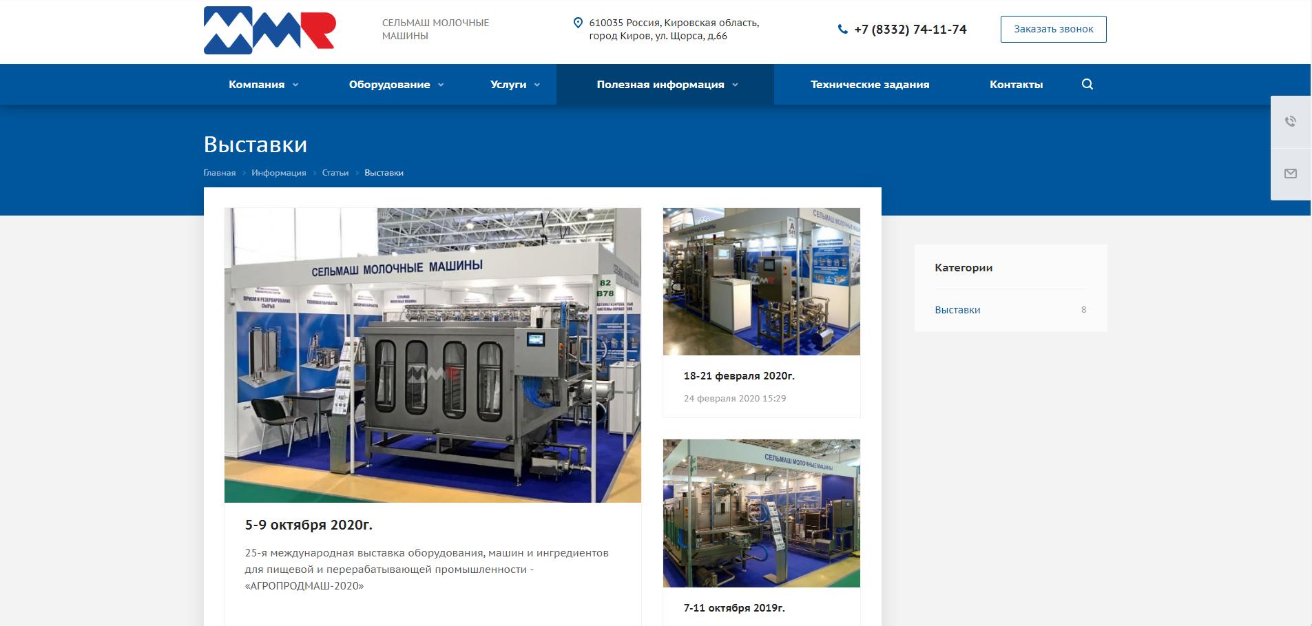Expand the Полезная информация menu chevron
This screenshot has width=1312, height=626.
coord(735,85)
